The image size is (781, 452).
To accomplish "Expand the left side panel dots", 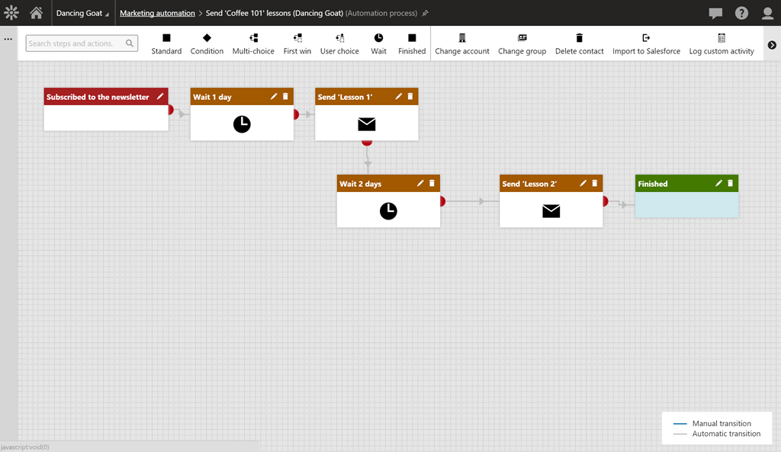I will 8,39.
